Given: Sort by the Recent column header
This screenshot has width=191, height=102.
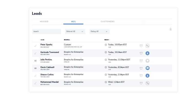Looking at the screenshot, I should pyautogui.click(x=107, y=40).
